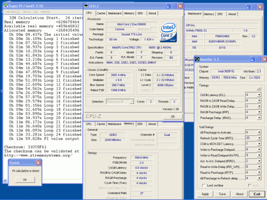This screenshot has height=200, width=267.
Task: Open the Precharge Delay (tRAS) dropdown
Action: coord(259,117)
